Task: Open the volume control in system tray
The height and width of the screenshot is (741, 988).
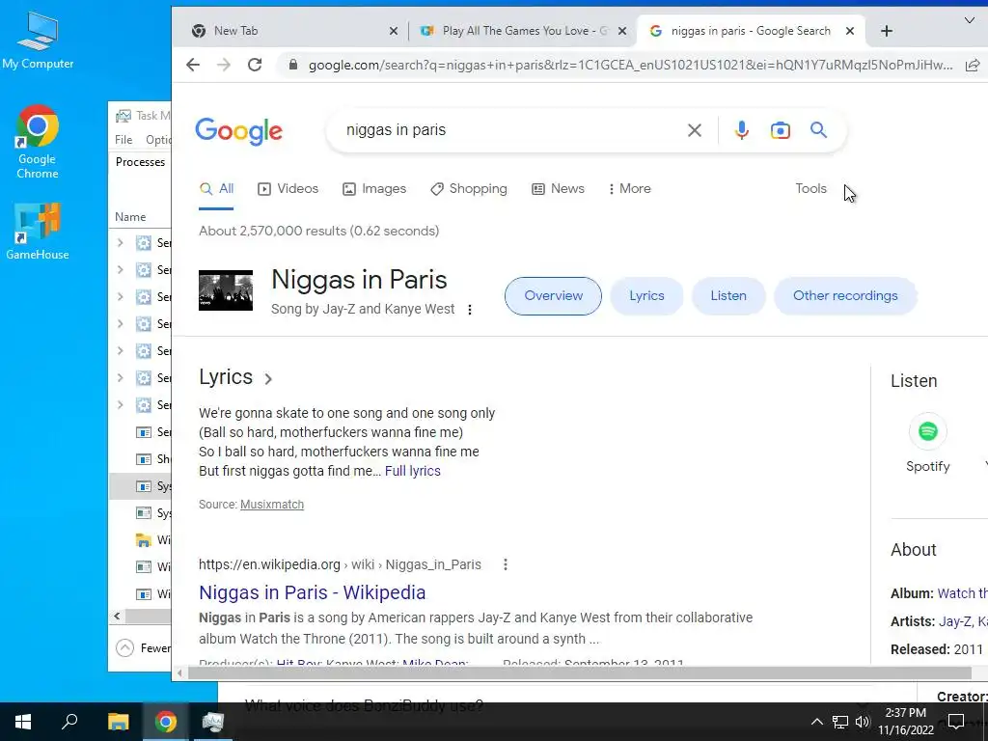Action: (x=863, y=722)
